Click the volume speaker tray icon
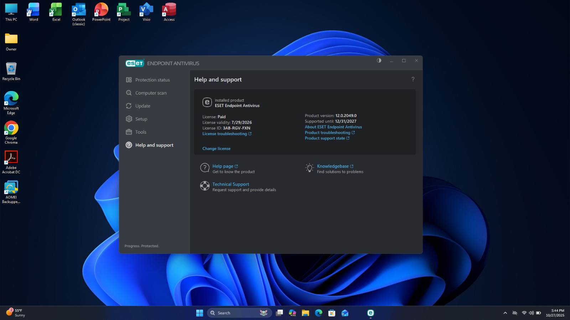Viewport: 570px width, 320px height. [x=531, y=313]
